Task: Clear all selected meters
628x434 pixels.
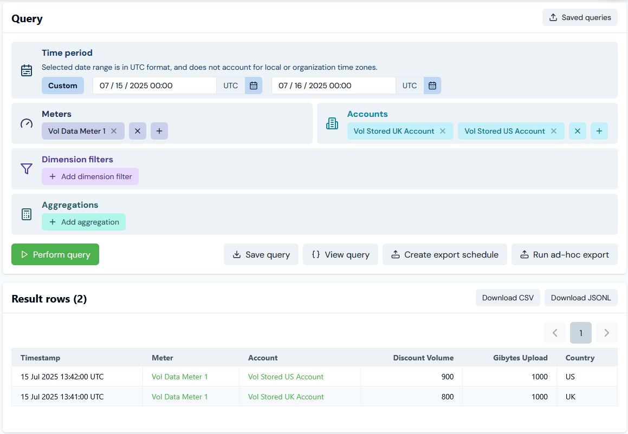Action: pos(138,131)
